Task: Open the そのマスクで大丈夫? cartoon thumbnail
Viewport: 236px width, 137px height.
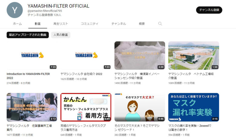Action: click(x=140, y=107)
